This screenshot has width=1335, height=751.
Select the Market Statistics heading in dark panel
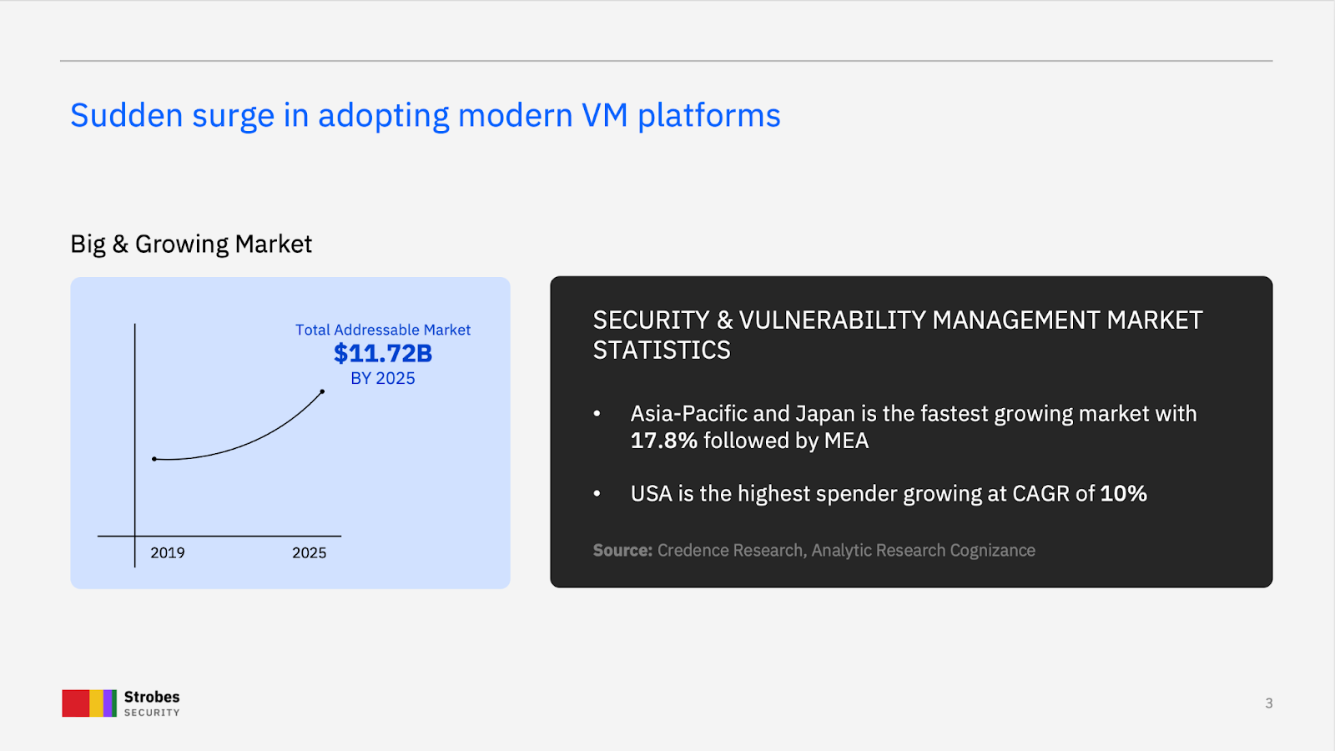coord(898,335)
